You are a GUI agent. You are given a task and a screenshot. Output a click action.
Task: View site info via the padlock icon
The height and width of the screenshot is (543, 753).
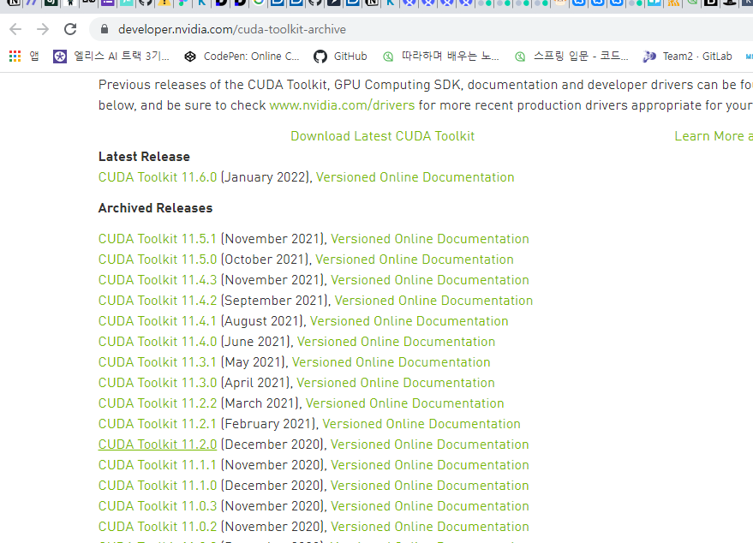pos(105,29)
